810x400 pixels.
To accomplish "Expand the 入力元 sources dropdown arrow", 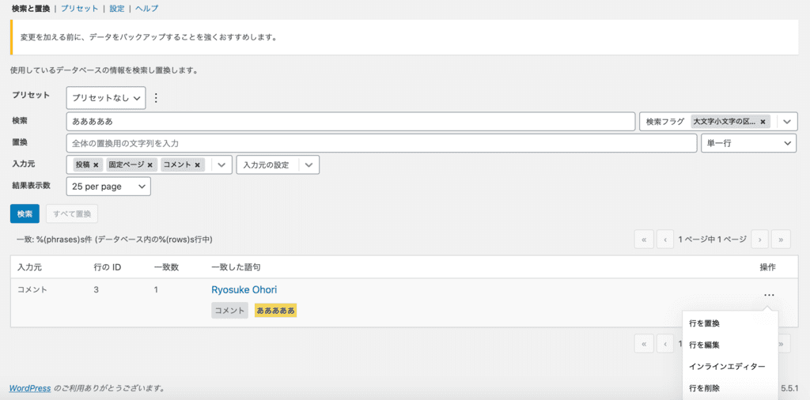I will pos(221,165).
